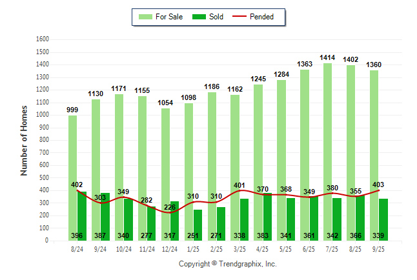Click the Pended data label 403 at 9/25
The image size is (417, 280).
coord(378,185)
